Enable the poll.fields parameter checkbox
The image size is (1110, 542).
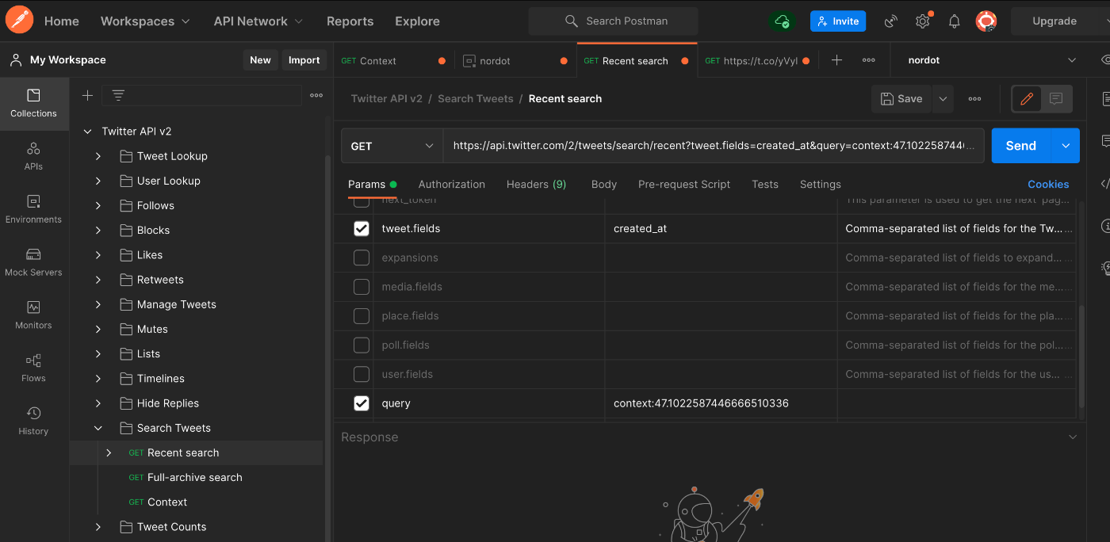(362, 345)
